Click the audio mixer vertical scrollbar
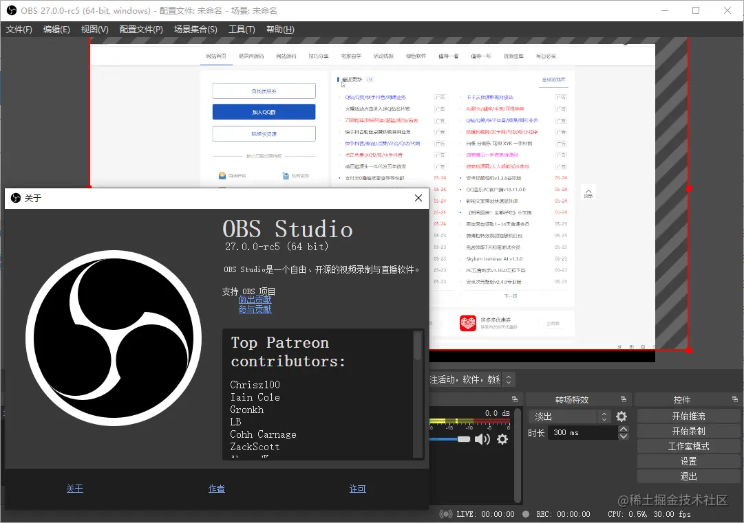744x523 pixels. pos(518,455)
